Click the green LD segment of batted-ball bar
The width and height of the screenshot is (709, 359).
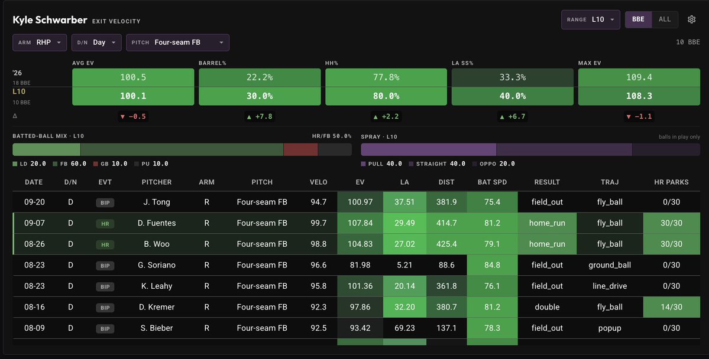[x=47, y=149]
